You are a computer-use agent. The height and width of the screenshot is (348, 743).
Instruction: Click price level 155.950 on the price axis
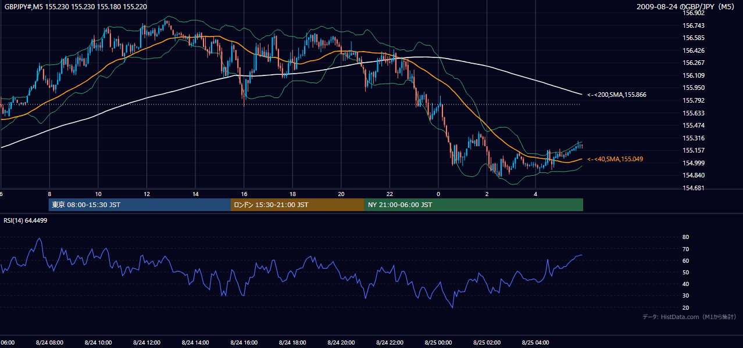(694, 88)
